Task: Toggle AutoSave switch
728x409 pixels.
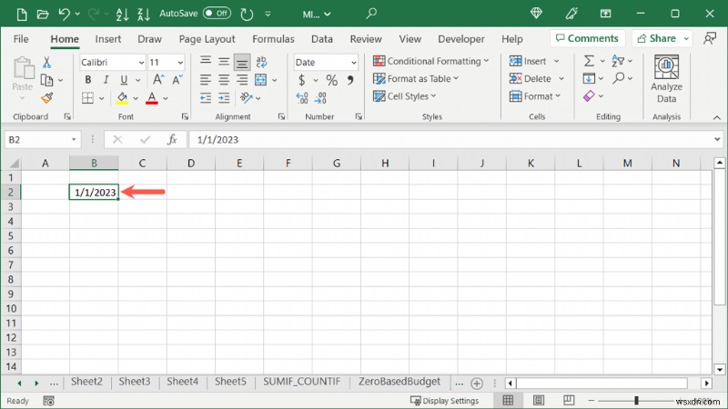Action: tap(217, 14)
